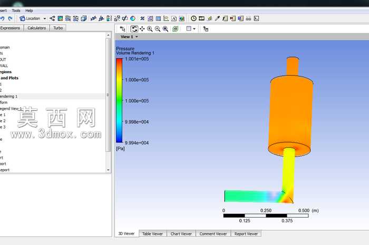Switch to the Turbo tab

point(58,28)
